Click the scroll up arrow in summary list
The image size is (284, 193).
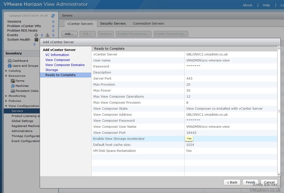[279, 48]
